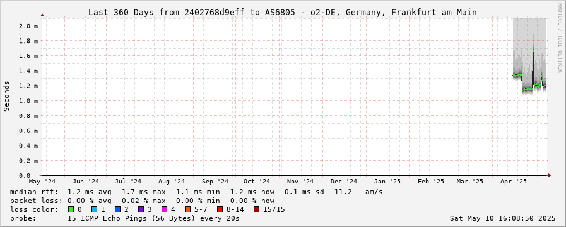Click the blue loss color 2 swatch

click(x=117, y=209)
